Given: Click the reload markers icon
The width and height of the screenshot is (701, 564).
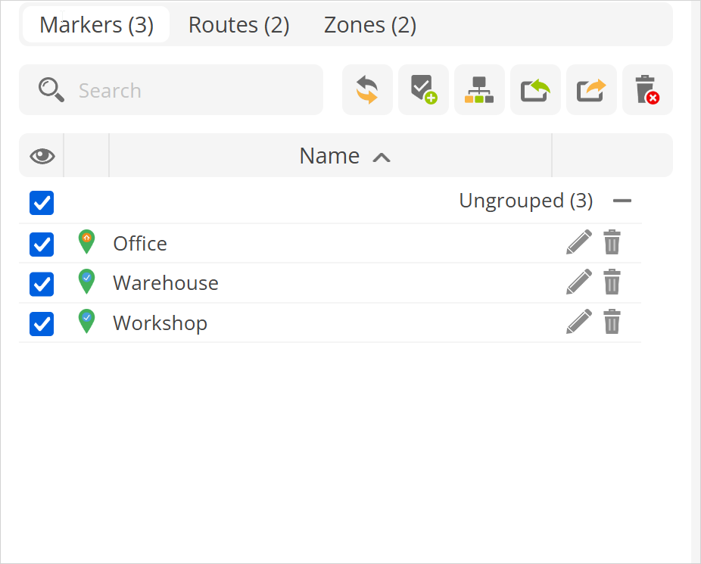Looking at the screenshot, I should point(367,90).
